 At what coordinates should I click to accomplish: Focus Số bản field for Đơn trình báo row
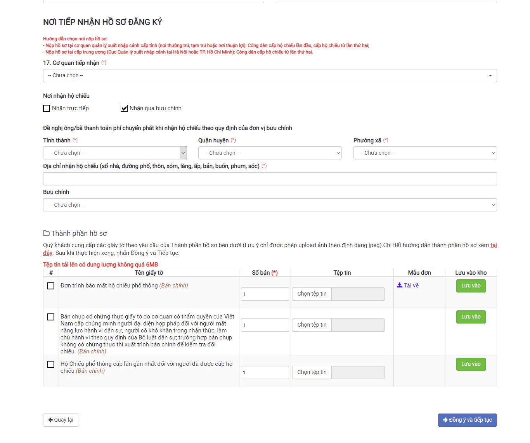265,294
